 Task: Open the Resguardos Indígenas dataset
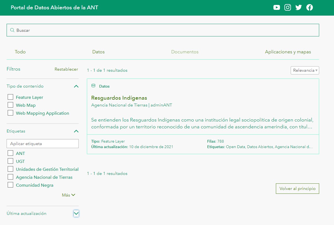[x=119, y=98]
